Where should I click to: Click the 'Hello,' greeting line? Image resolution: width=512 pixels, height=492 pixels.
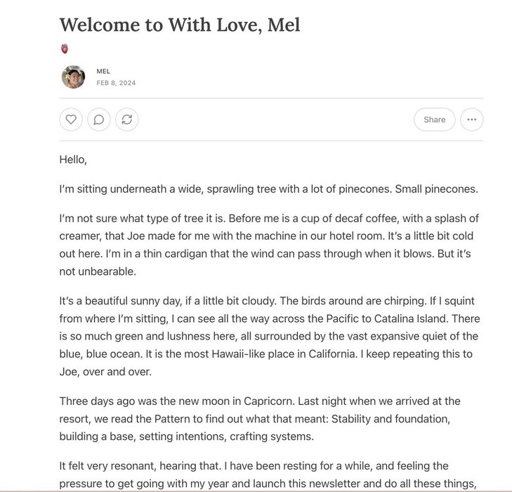click(73, 160)
